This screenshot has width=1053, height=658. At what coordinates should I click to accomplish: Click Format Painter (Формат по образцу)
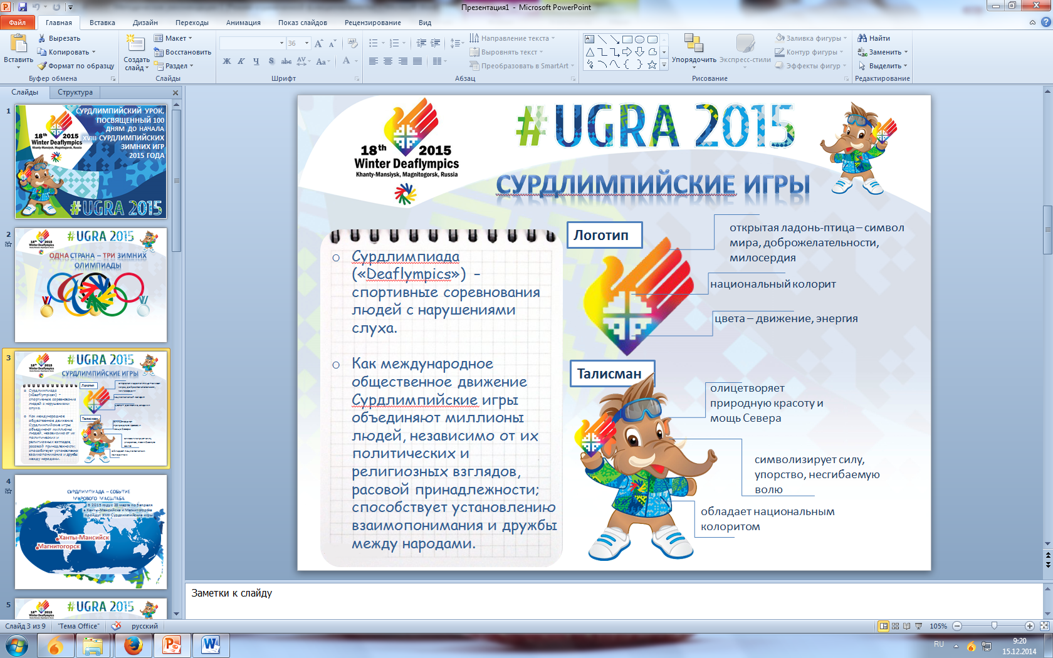point(76,66)
